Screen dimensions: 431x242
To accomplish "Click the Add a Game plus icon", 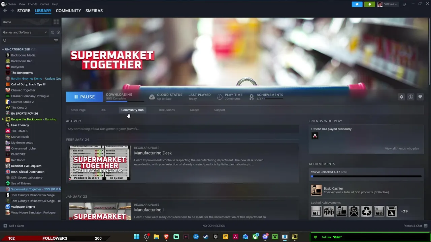I will [x=5, y=226].
